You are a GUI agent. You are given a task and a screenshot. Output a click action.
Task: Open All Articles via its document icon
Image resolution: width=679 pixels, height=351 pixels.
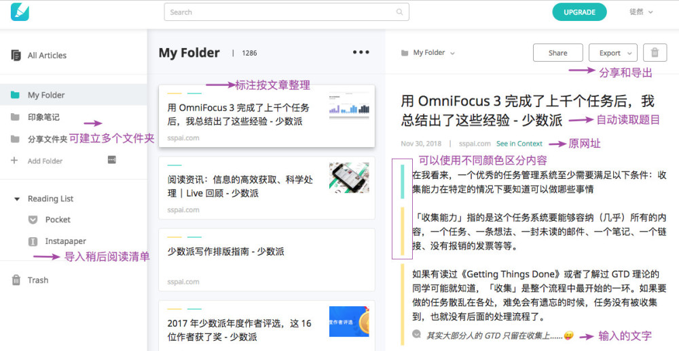tap(16, 56)
